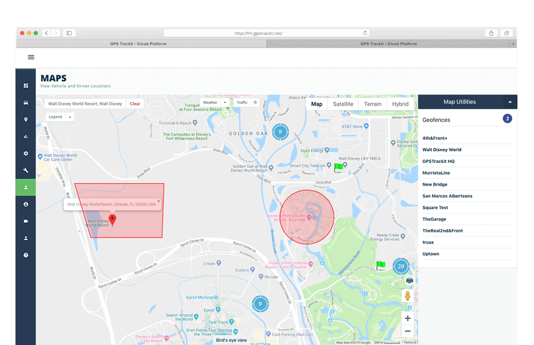Viewport: 534px width, 345px height.
Task: Go back in browser history
Action: point(46,33)
